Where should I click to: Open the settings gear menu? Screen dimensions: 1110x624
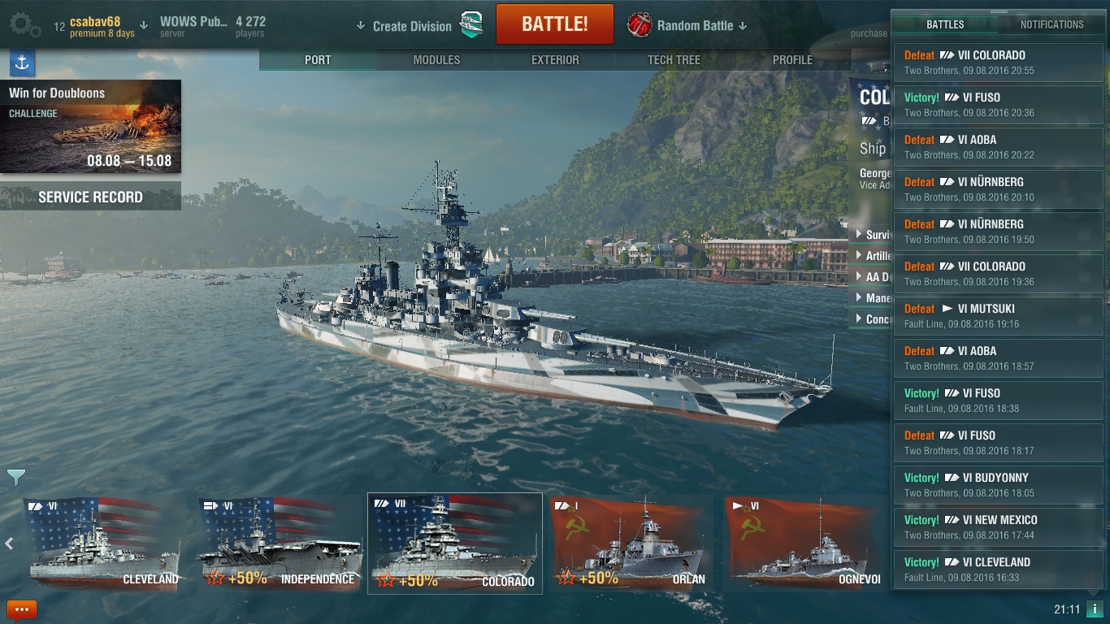point(25,25)
